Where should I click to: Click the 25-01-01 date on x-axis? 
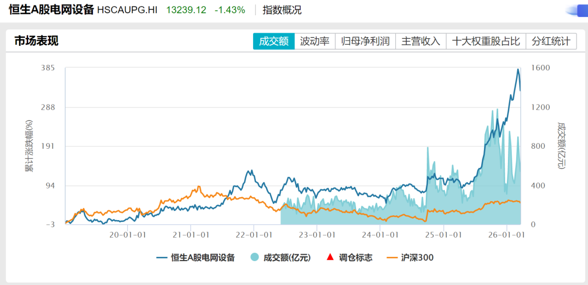pyautogui.click(x=444, y=235)
